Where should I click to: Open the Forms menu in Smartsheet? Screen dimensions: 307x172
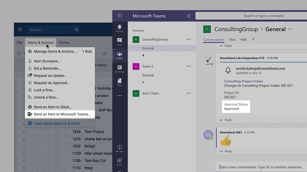[64, 42]
